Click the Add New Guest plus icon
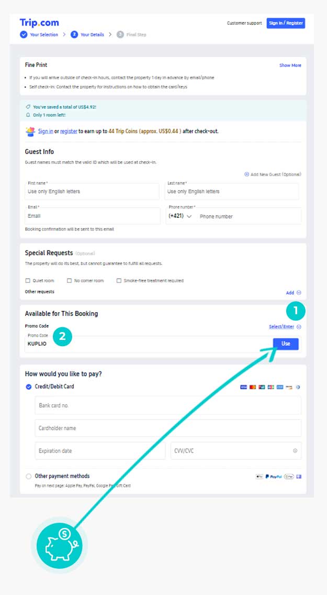This screenshot has height=595, width=327. pyautogui.click(x=247, y=174)
